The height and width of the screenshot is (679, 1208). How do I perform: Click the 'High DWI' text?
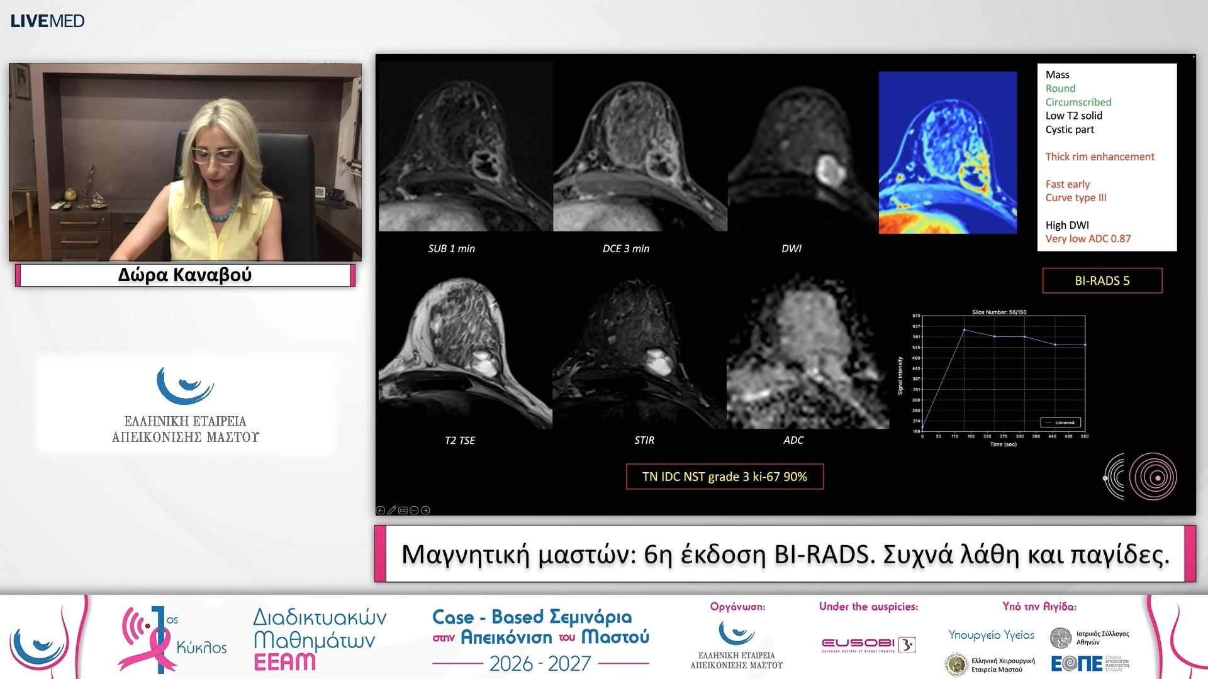click(x=1067, y=225)
